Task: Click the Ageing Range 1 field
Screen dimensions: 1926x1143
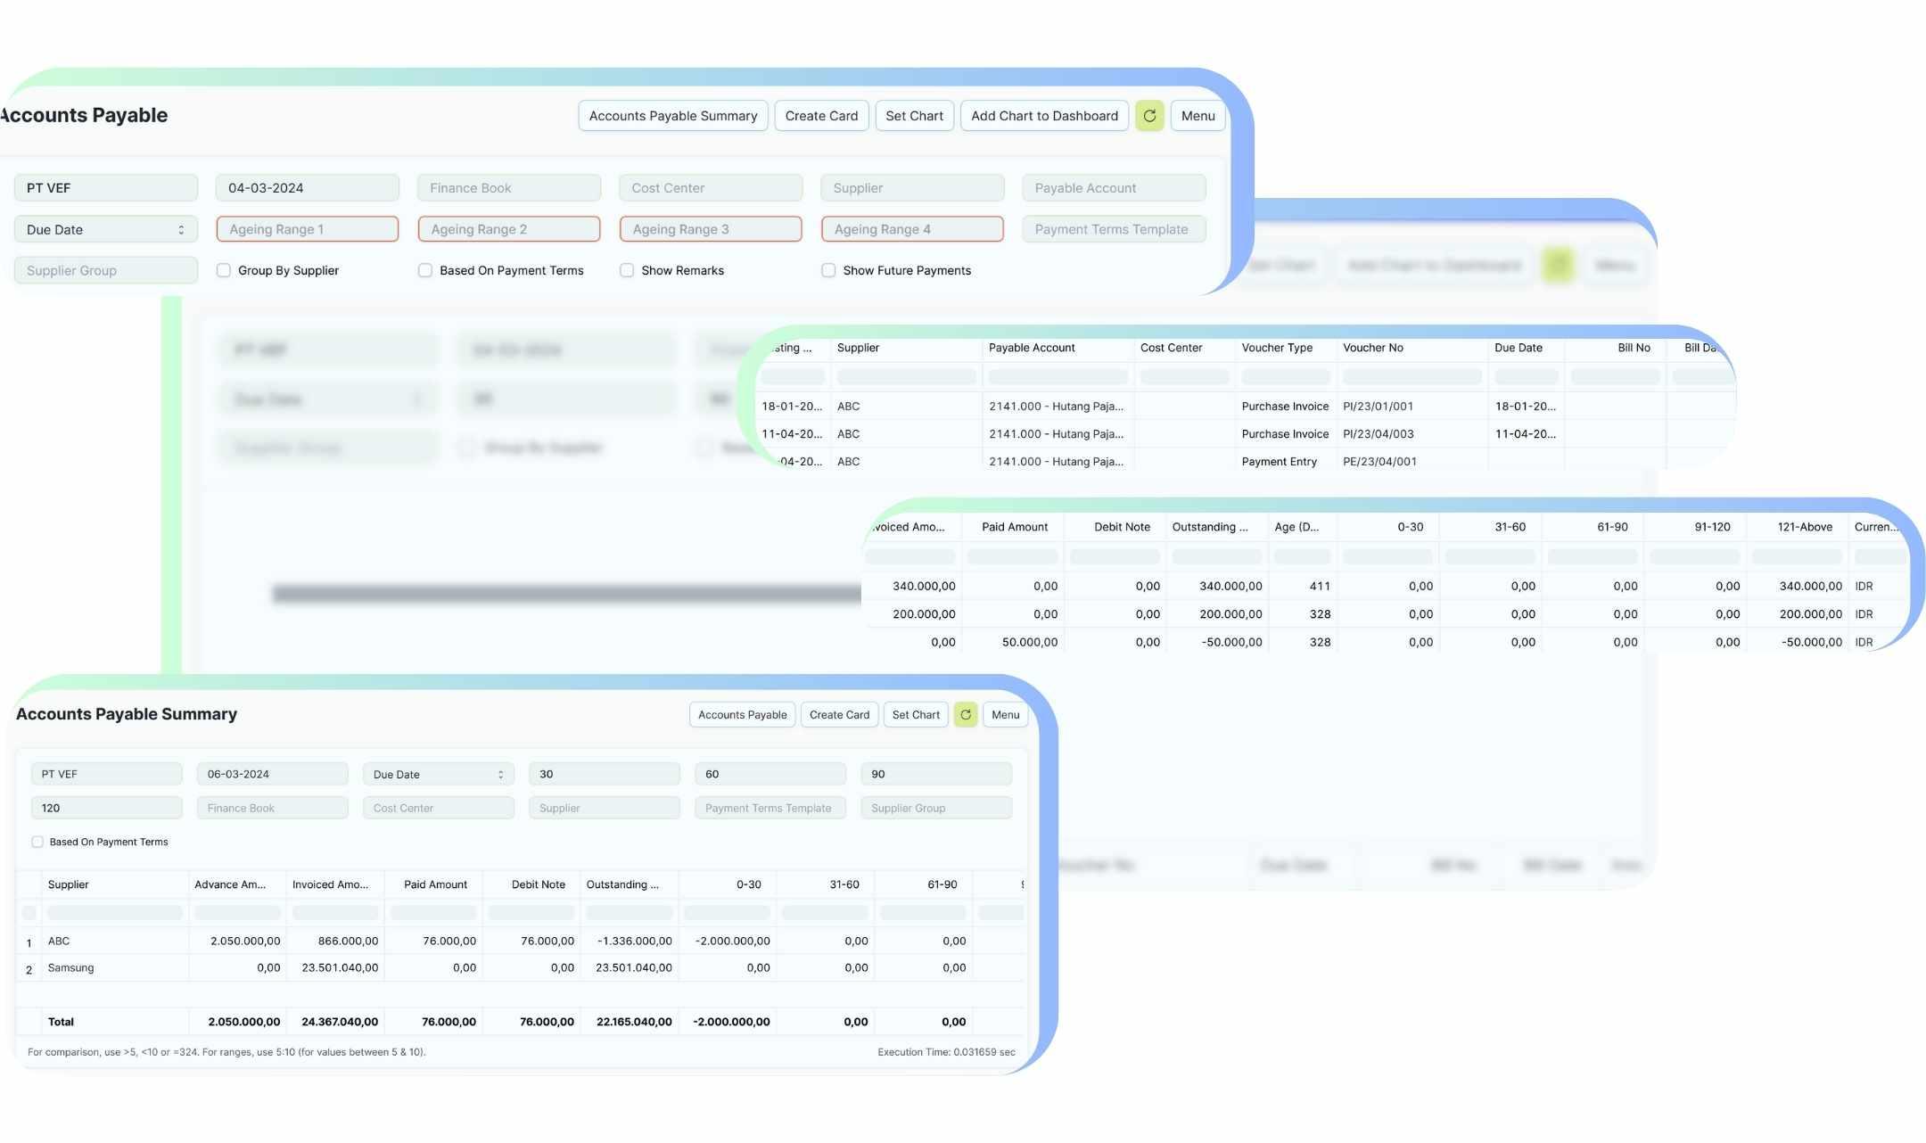Action: (307, 229)
